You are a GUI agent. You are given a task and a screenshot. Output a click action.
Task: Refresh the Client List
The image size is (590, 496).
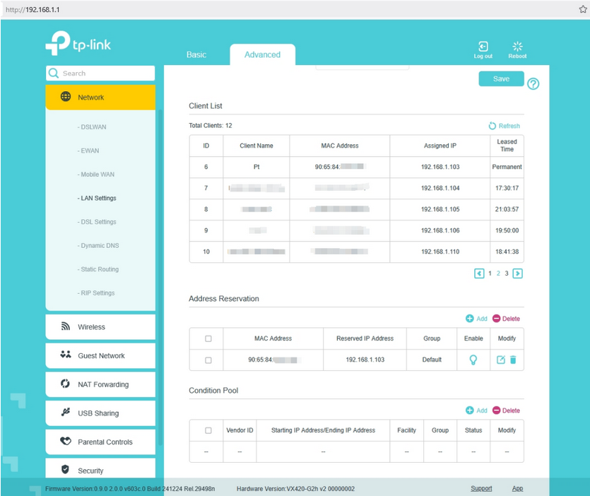pyautogui.click(x=504, y=126)
